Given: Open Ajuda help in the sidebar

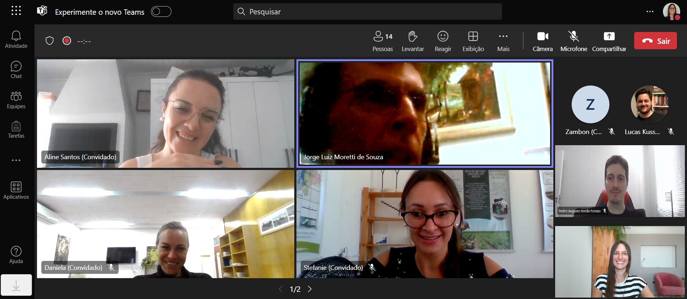Looking at the screenshot, I should click(x=16, y=255).
